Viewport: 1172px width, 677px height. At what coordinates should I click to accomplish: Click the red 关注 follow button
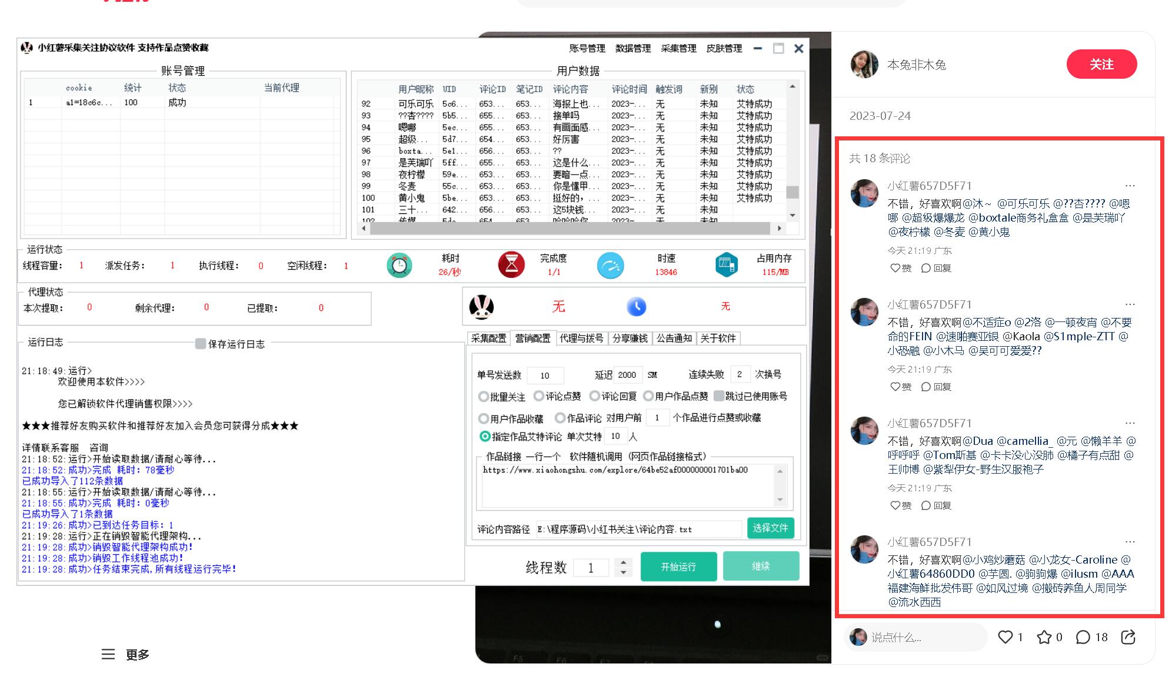pyautogui.click(x=1101, y=64)
